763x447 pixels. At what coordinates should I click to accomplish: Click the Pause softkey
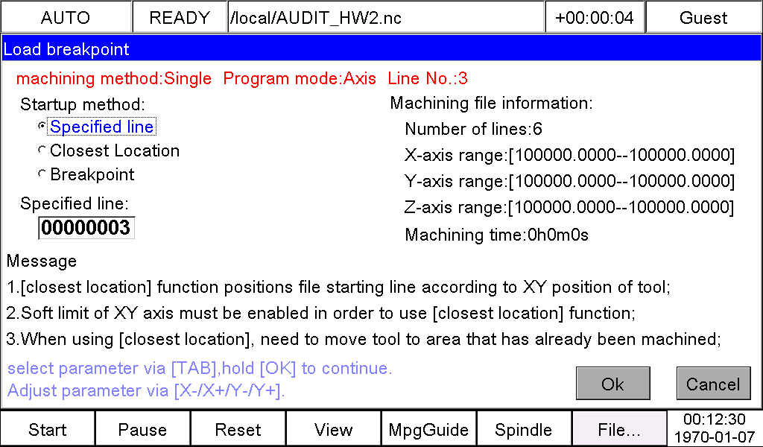point(142,429)
